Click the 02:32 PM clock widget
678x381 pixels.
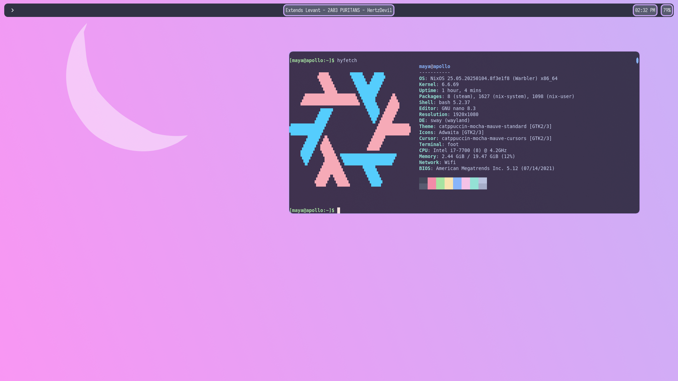pyautogui.click(x=645, y=10)
